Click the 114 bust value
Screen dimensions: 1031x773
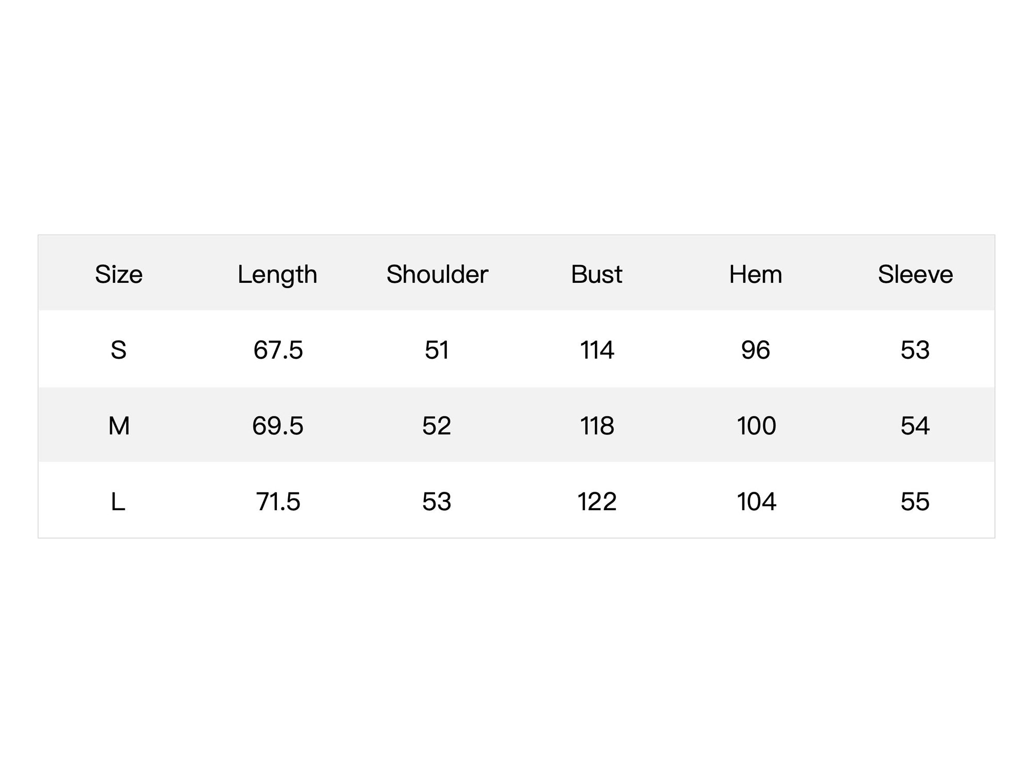pyautogui.click(x=597, y=350)
